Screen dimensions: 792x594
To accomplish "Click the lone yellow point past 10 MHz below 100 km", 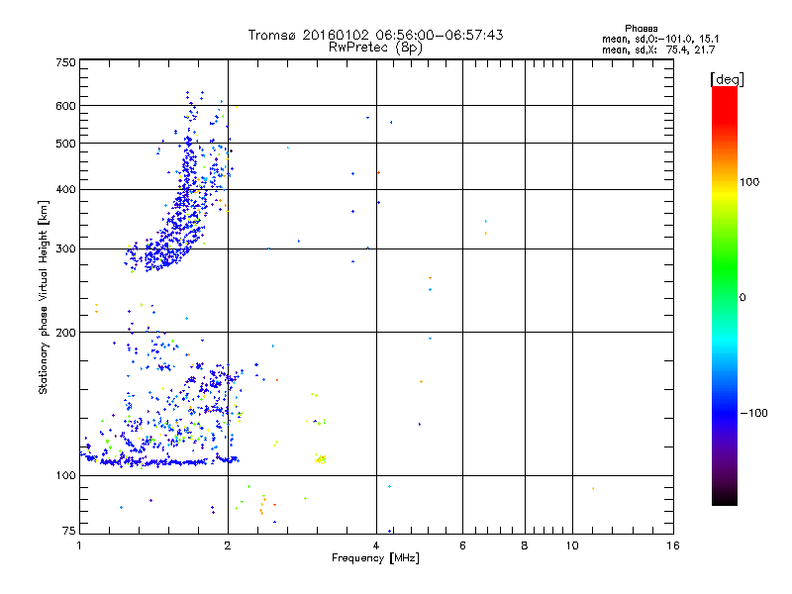I will (x=593, y=488).
